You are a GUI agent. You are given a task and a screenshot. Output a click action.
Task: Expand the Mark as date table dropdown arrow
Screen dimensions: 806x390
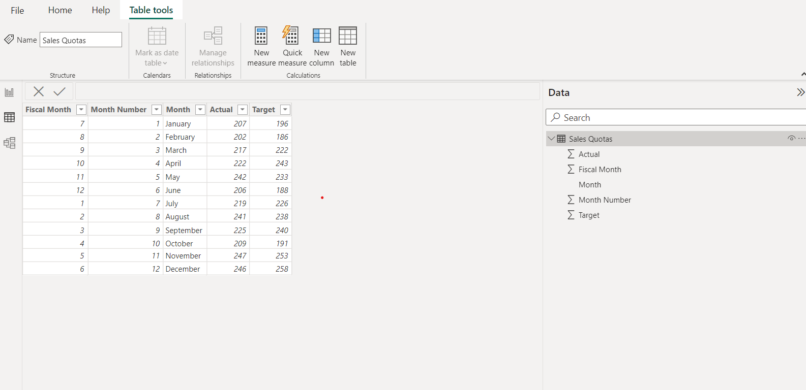pos(165,63)
